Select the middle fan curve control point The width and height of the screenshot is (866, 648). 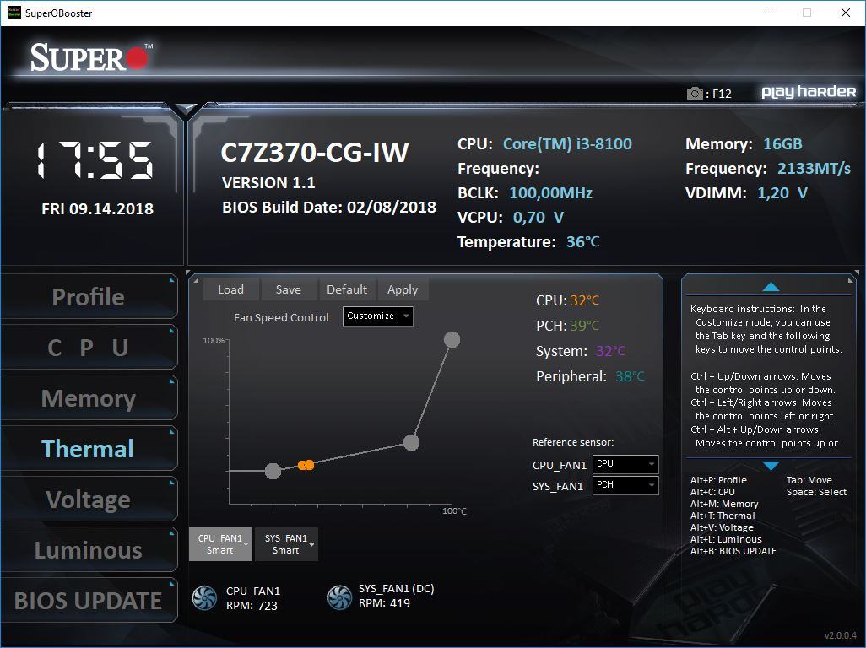tap(411, 442)
